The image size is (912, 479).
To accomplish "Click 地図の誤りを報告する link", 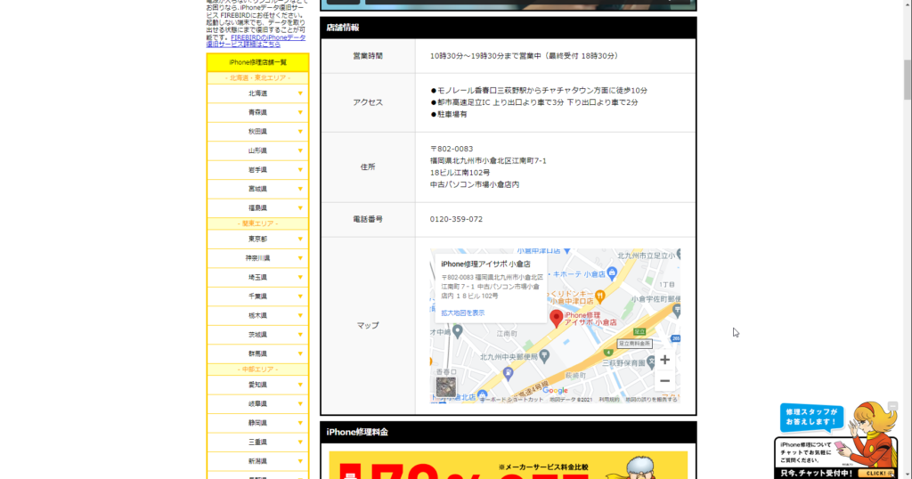I will pos(651,400).
